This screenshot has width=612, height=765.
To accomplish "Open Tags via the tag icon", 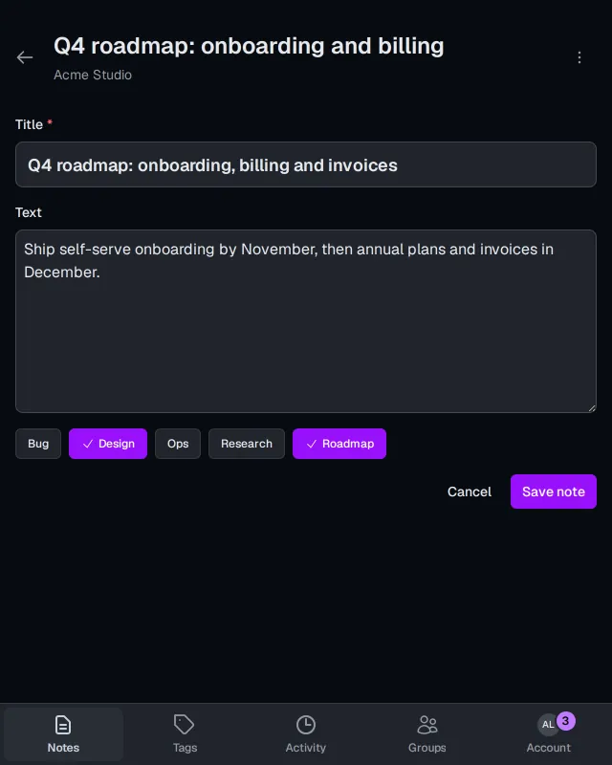I will pyautogui.click(x=184, y=725).
